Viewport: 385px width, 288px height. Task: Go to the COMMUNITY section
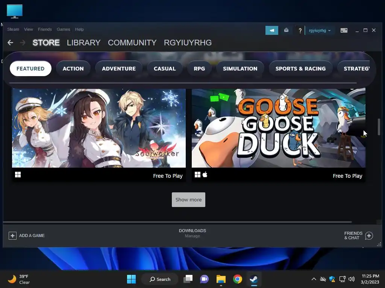click(x=132, y=43)
